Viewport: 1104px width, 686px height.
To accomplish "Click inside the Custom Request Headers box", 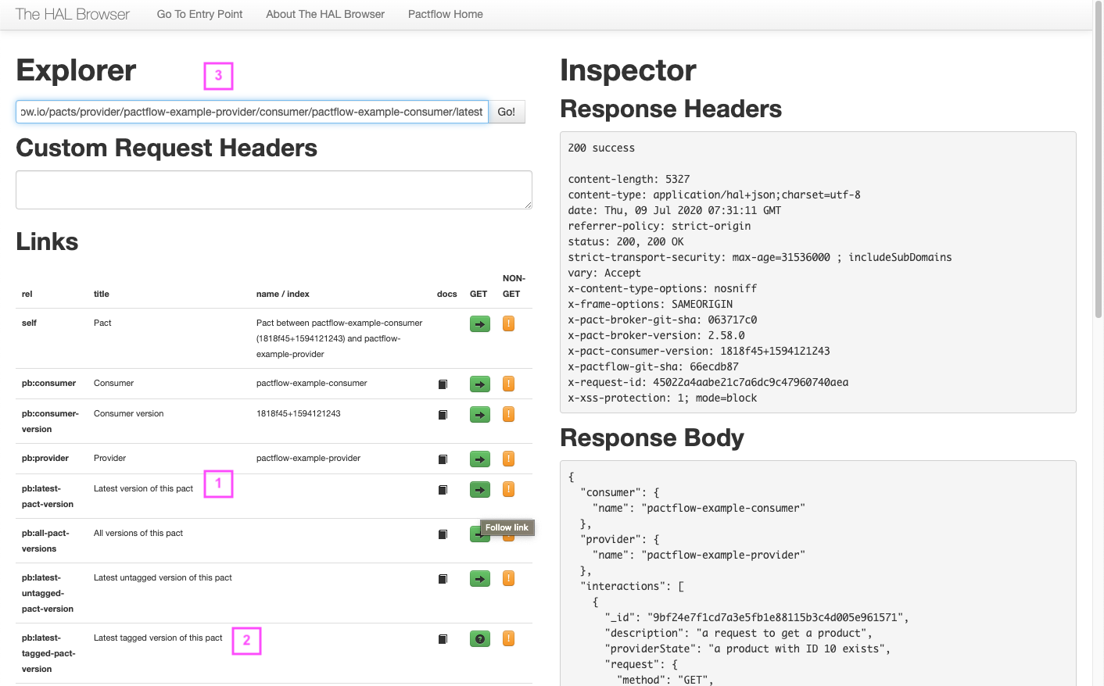I will pos(274,189).
